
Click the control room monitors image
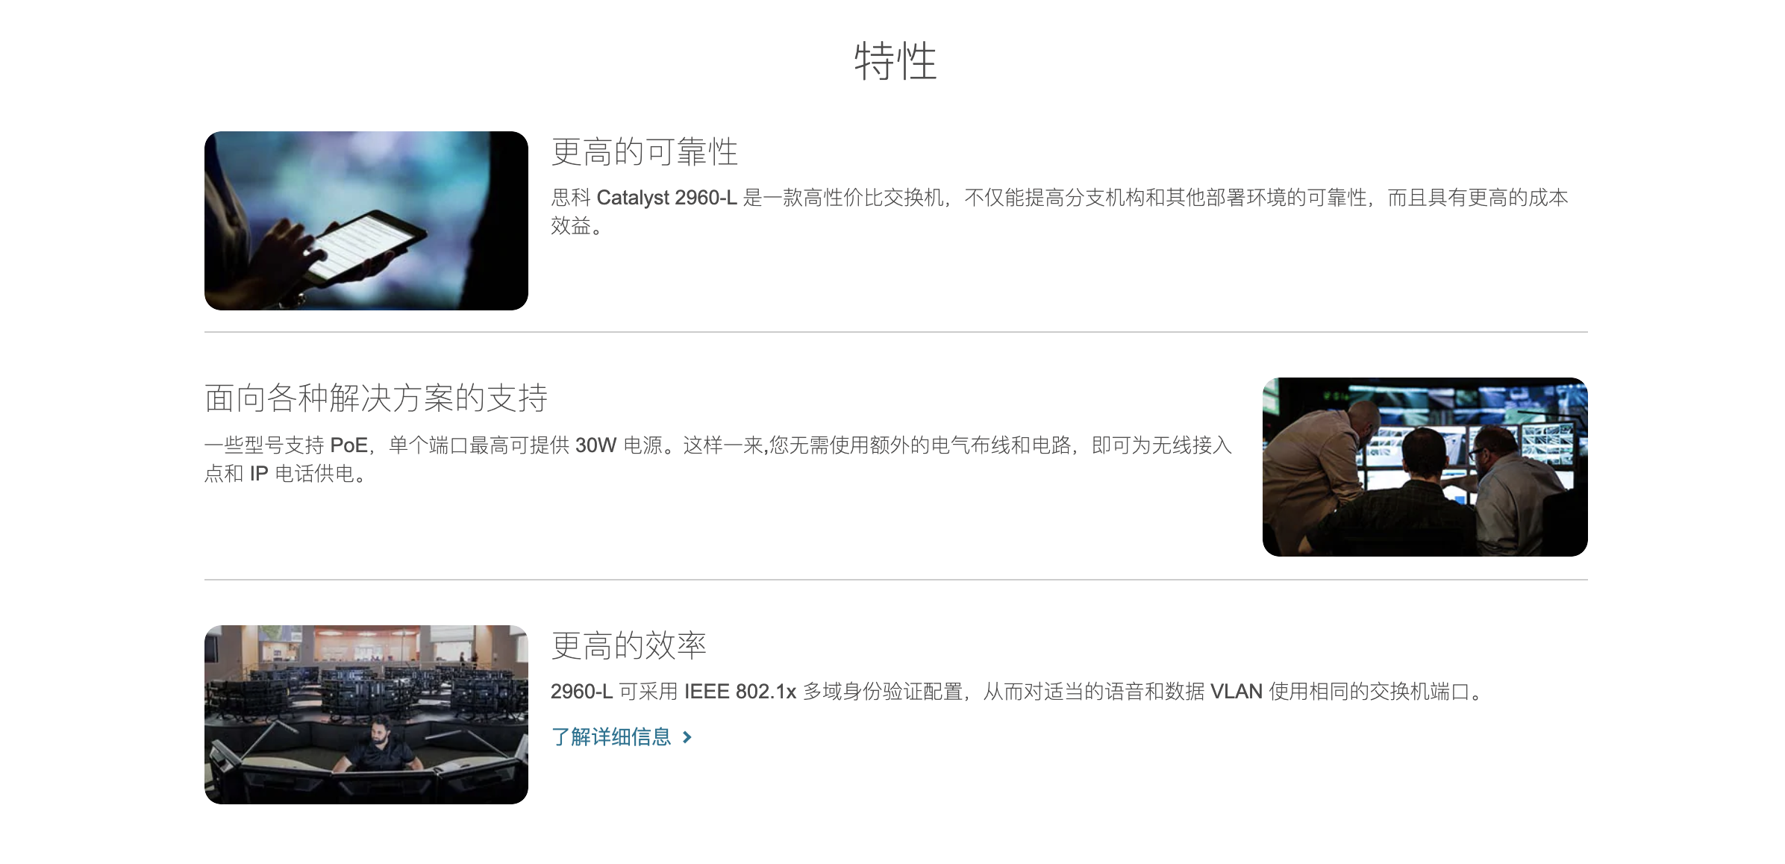point(1425,467)
